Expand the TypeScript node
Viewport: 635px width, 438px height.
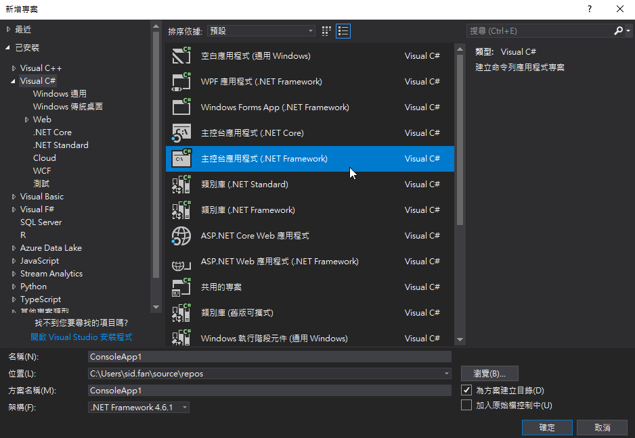point(14,299)
